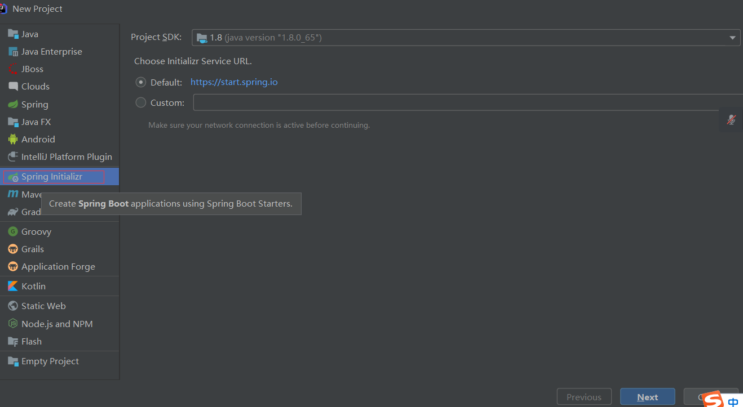Choose the Spring framework category
This screenshot has width=743, height=407.
coord(35,104)
